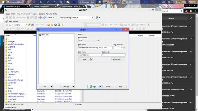Image resolution: width=198 pixels, height=111 pixels.
Task: Open the My documents drive dropdown
Action: [26, 25]
